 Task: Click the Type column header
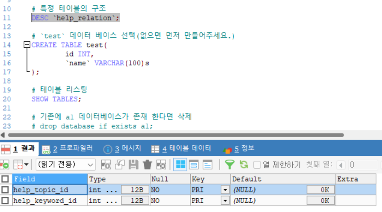tap(119, 179)
